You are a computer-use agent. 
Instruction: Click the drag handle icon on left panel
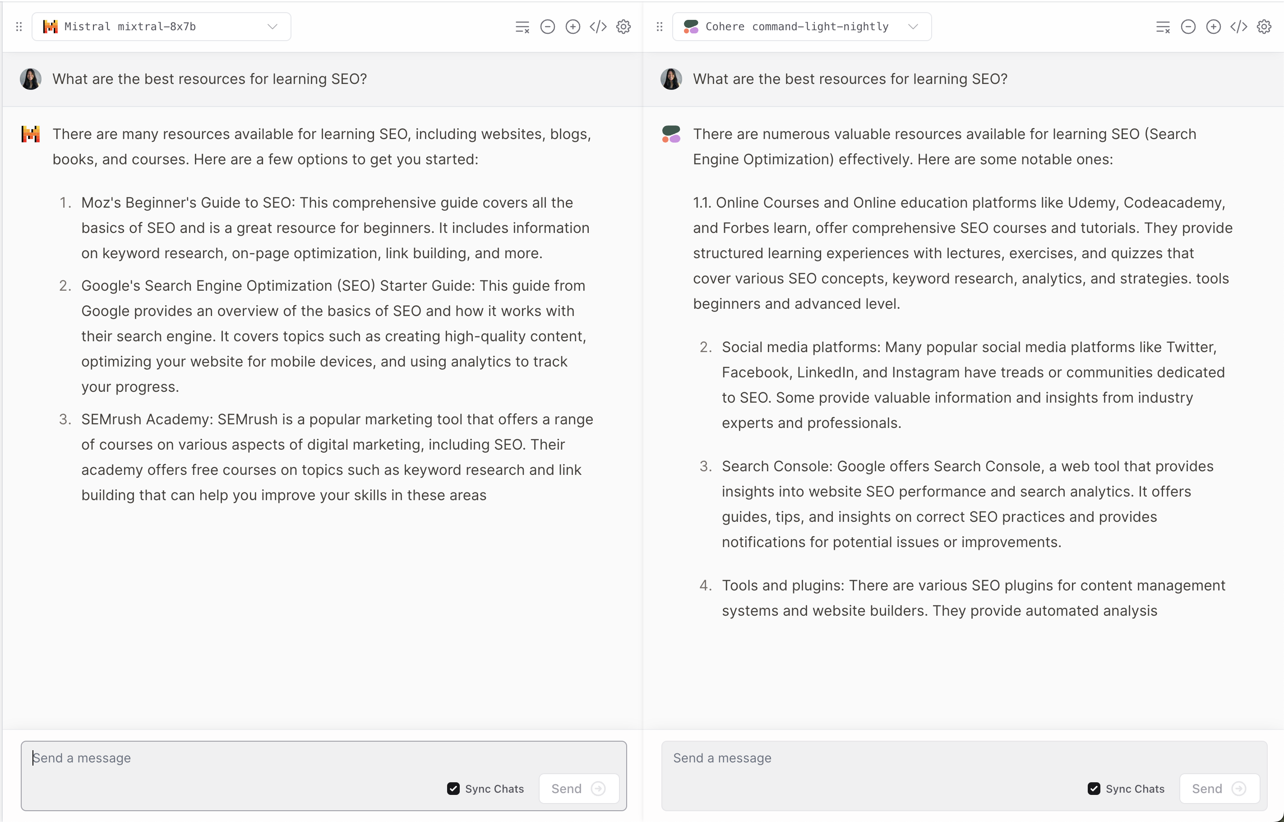[x=18, y=25]
